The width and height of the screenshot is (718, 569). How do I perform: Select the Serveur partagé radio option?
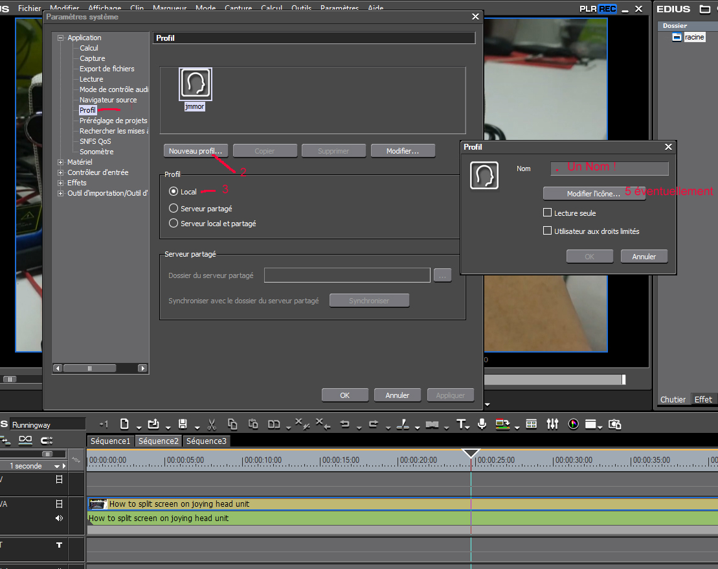point(173,209)
